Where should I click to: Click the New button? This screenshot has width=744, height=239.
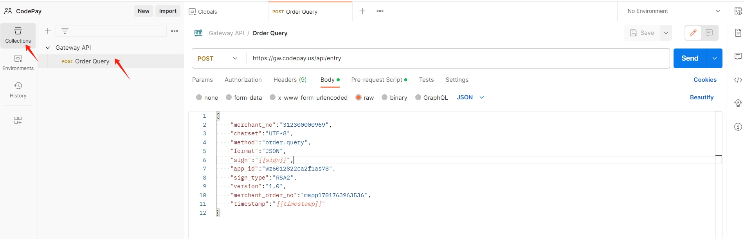click(144, 11)
